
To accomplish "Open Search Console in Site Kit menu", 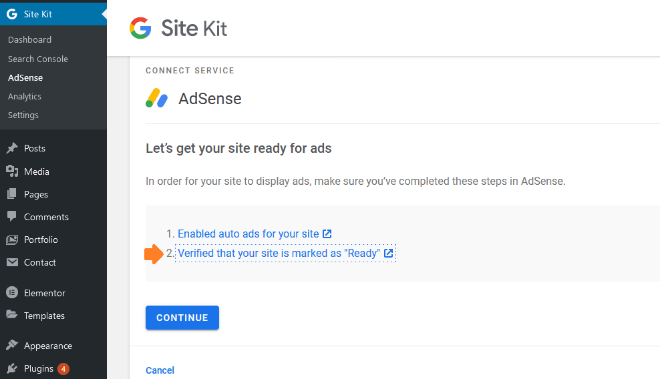I will (38, 59).
